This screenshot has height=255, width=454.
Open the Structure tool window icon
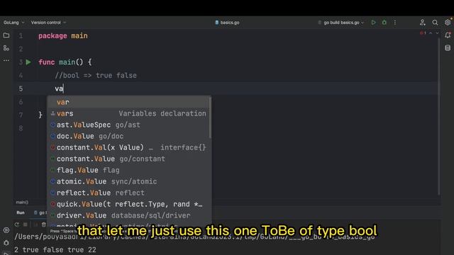click(6, 48)
